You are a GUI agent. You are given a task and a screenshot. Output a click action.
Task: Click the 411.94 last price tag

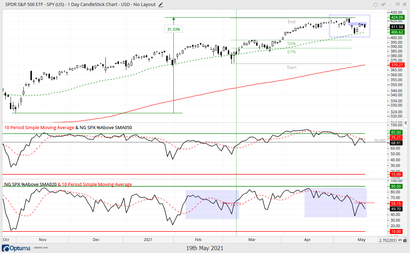[397, 27]
